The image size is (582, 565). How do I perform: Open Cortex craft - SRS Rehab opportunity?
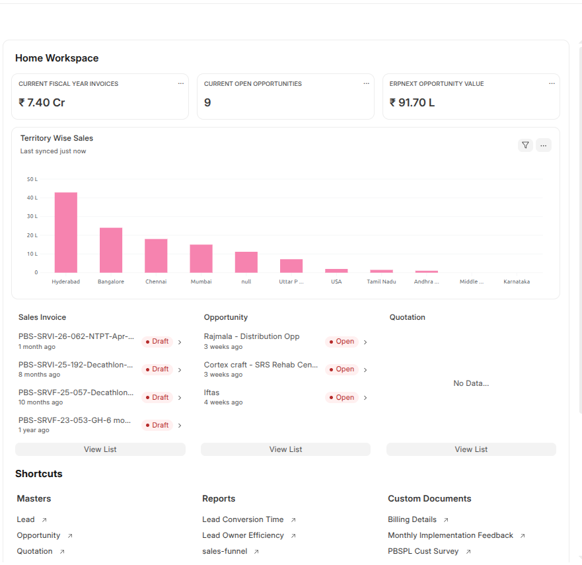tap(260, 365)
